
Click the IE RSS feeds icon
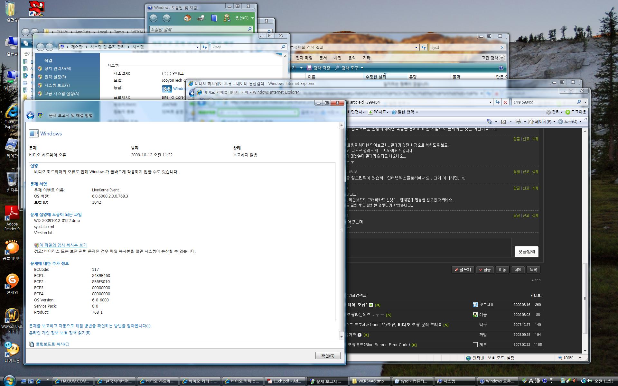503,122
